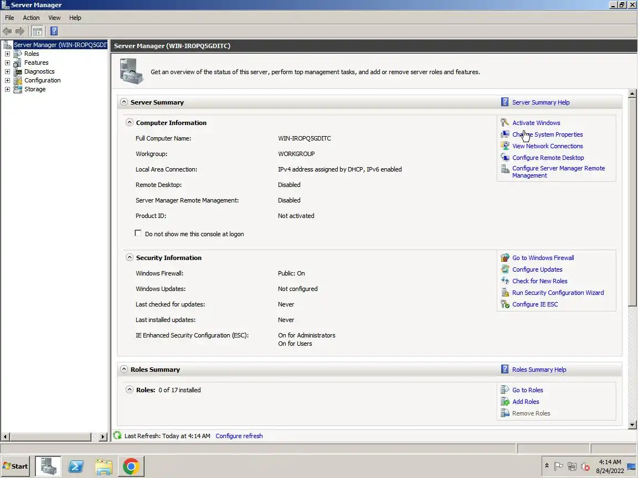The height and width of the screenshot is (478, 638).
Task: Click the network tray icon
Action: (x=572, y=466)
